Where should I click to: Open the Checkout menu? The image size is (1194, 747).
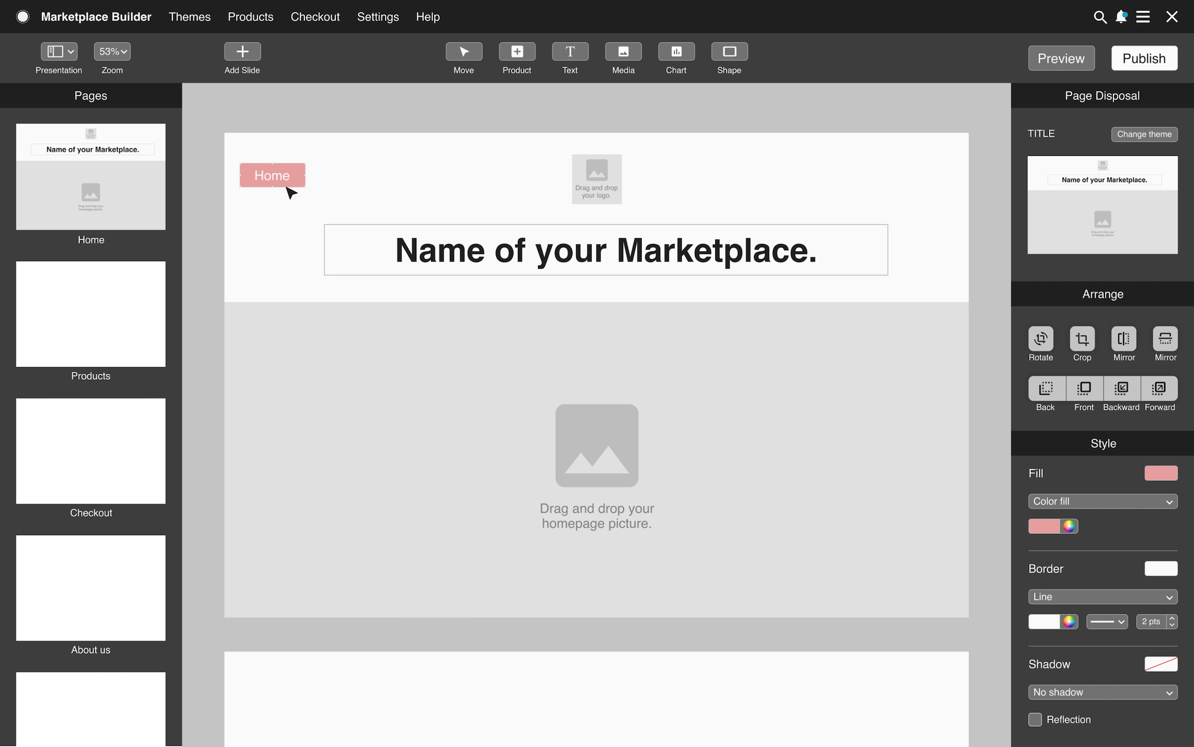tap(315, 17)
